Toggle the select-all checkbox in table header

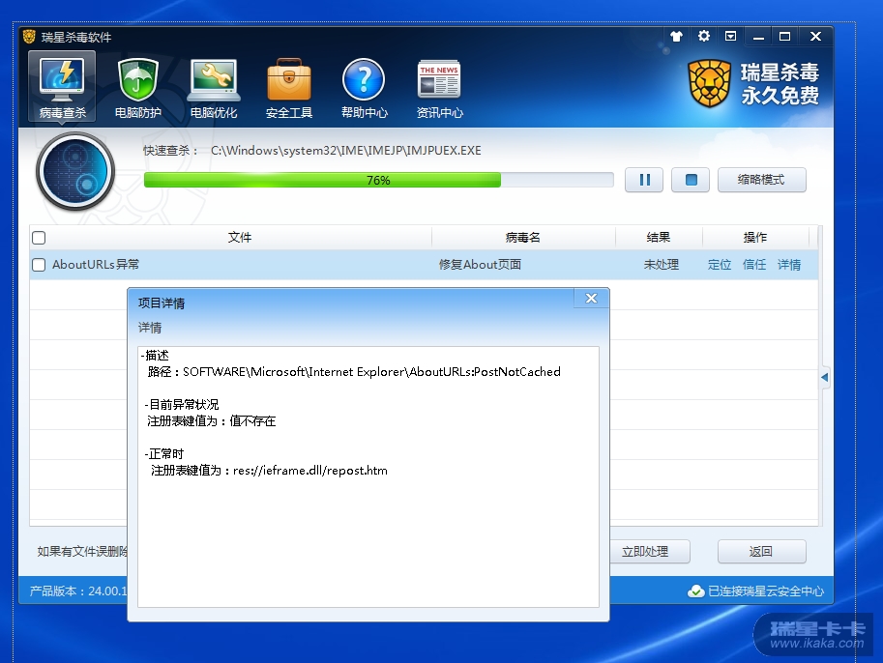coord(39,238)
